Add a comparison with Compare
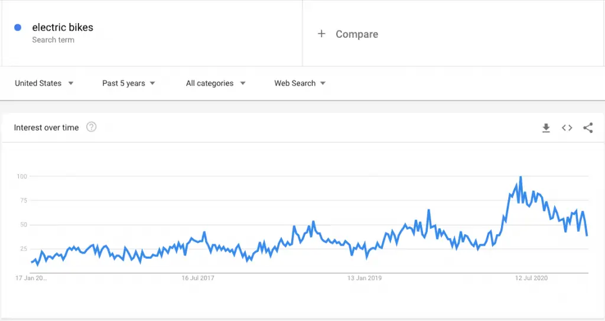 357,34
